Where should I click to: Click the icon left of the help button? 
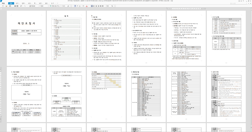pos(241,1)
